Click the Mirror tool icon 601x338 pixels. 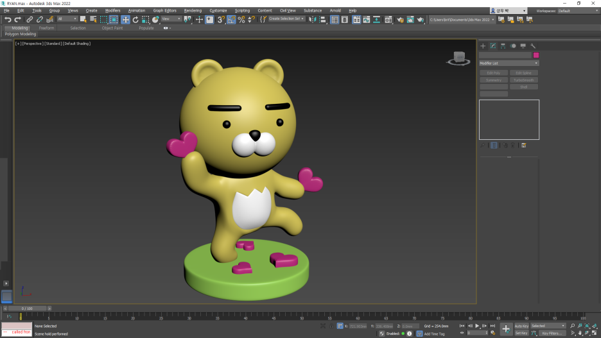point(313,19)
